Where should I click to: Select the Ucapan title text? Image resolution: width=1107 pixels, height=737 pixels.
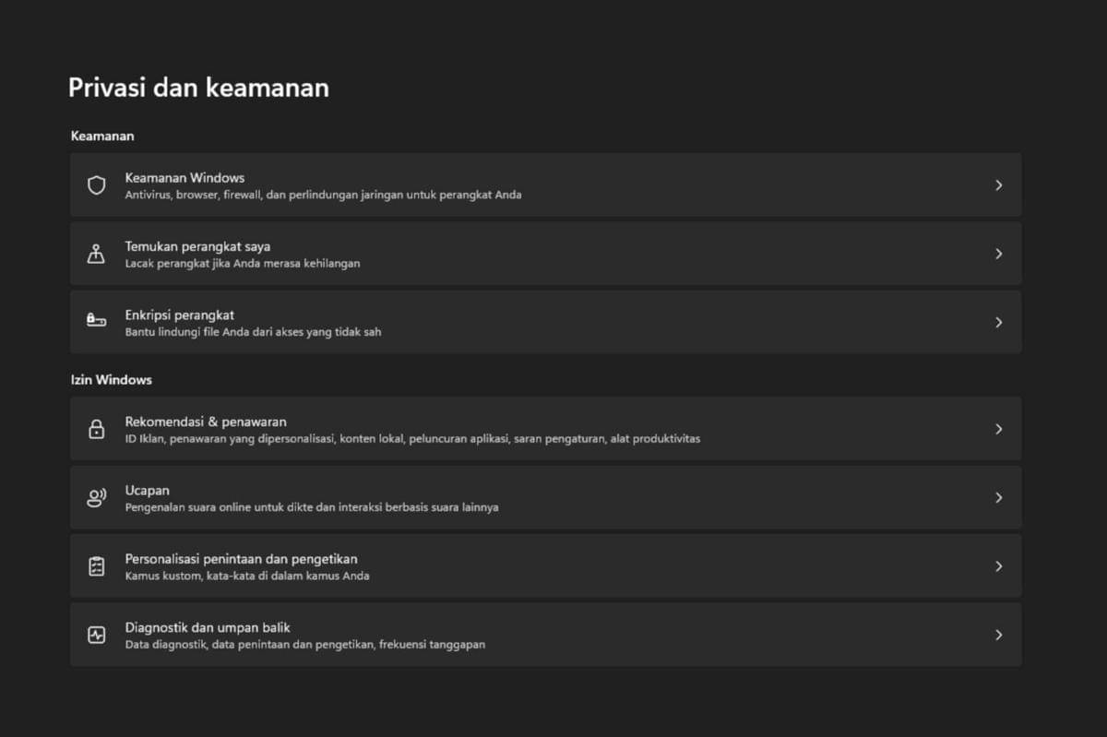147,490
